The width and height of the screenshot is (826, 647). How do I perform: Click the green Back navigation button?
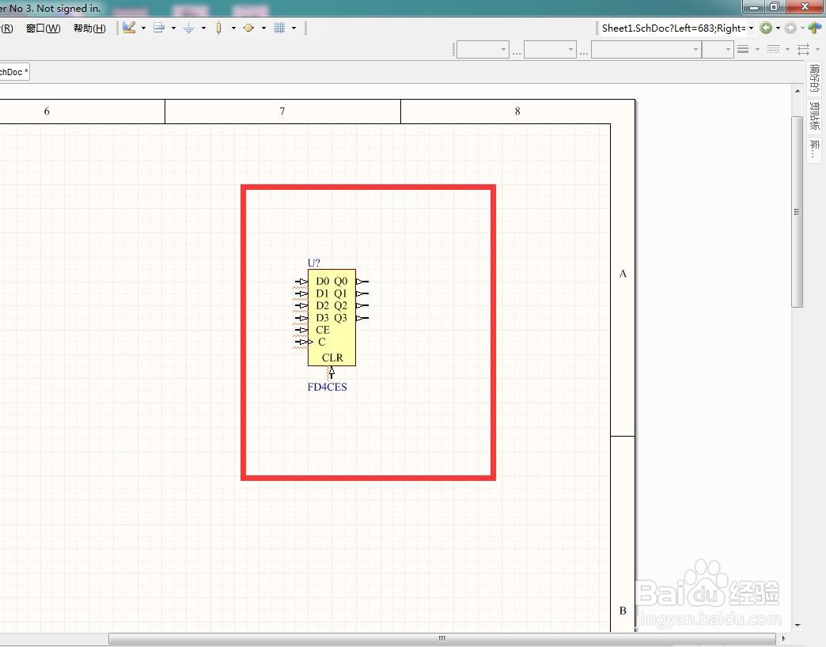click(x=766, y=28)
